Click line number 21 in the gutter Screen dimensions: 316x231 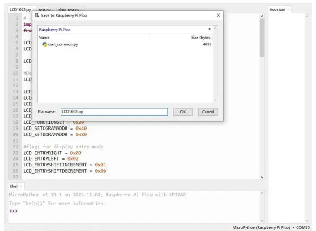15,140
